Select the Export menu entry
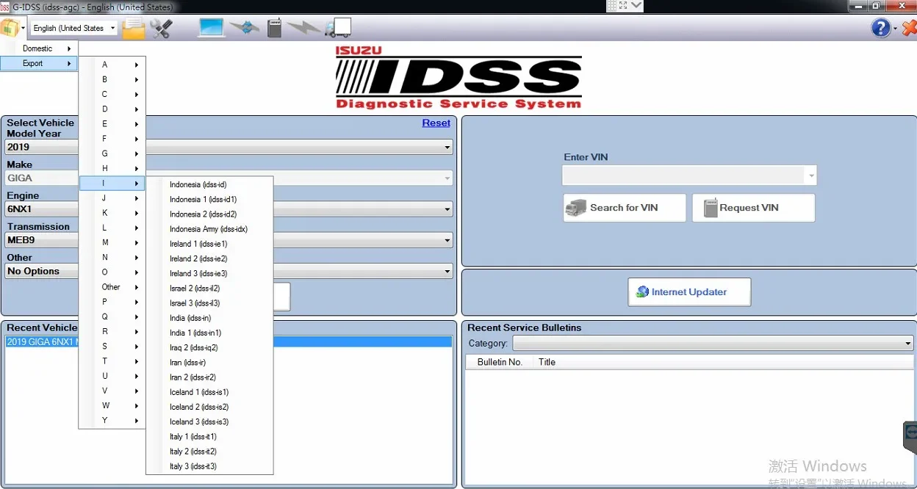 (39, 63)
